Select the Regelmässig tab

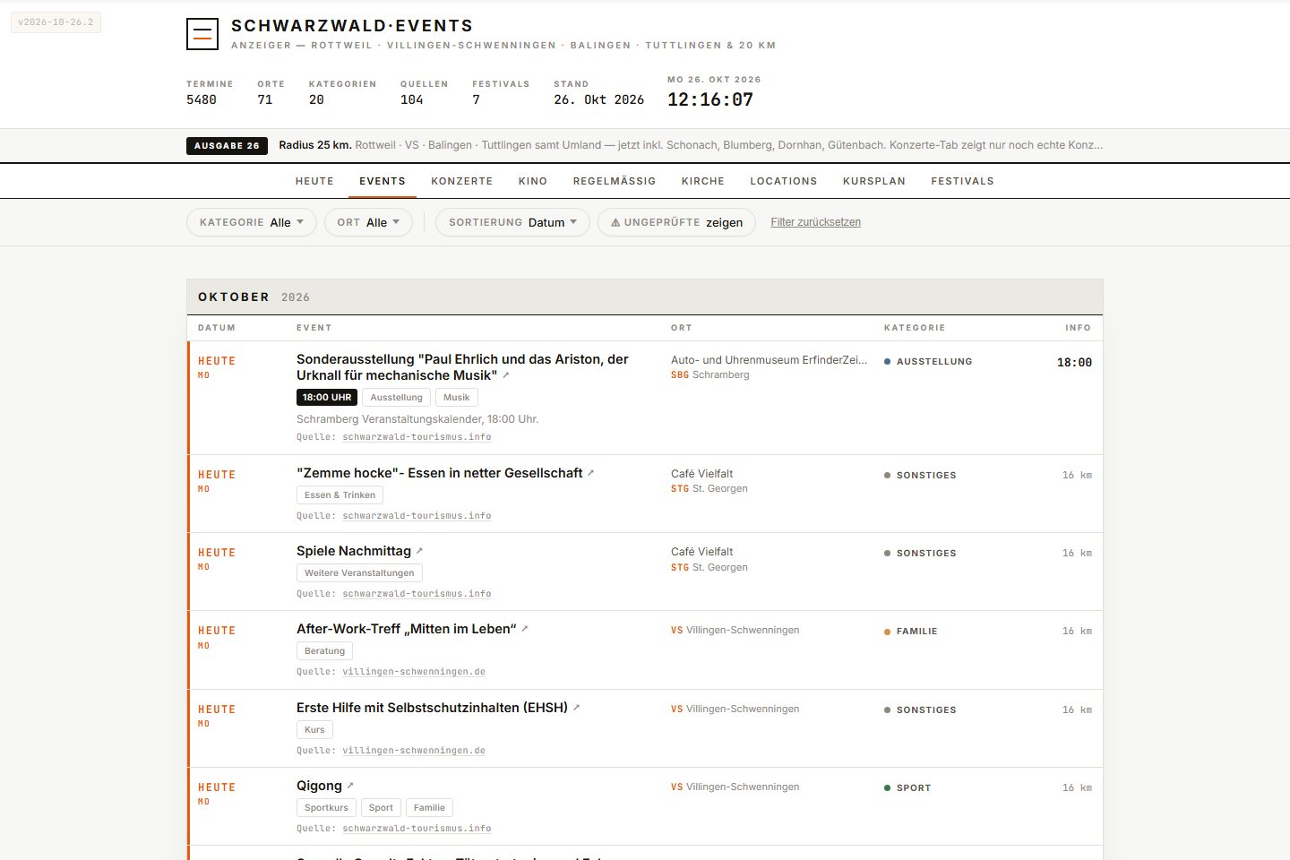(x=615, y=181)
